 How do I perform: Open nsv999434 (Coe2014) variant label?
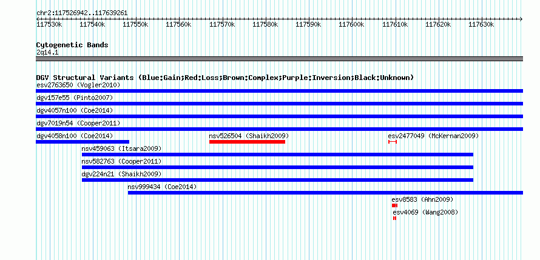click(x=162, y=187)
